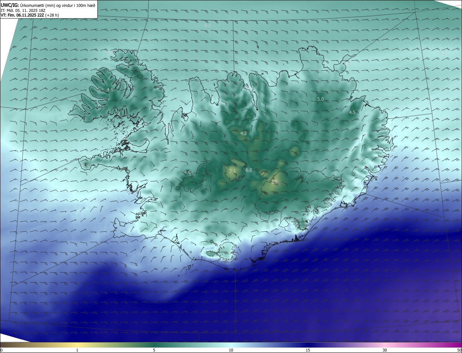Click the "15" label on the color scale
Screen dimensions: 462x353
click(308, 350)
